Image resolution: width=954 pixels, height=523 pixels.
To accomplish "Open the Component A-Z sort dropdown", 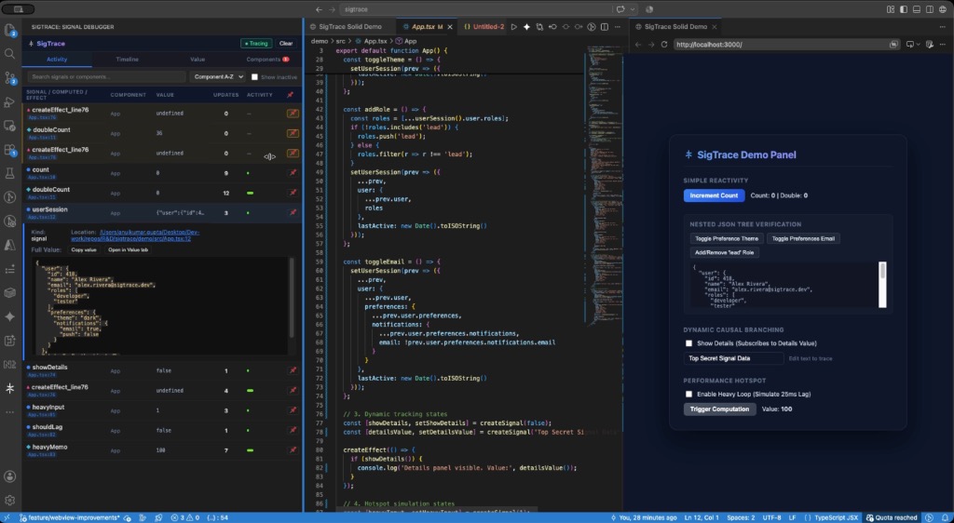I will click(x=217, y=77).
